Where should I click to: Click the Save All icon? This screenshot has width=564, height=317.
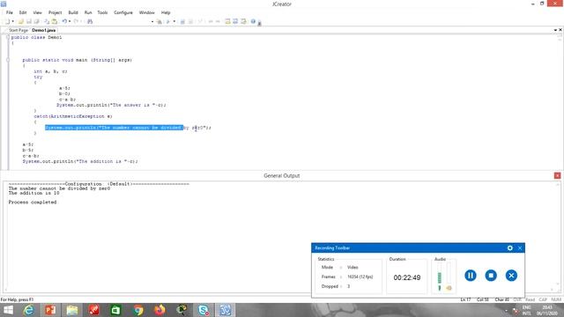(x=36, y=21)
